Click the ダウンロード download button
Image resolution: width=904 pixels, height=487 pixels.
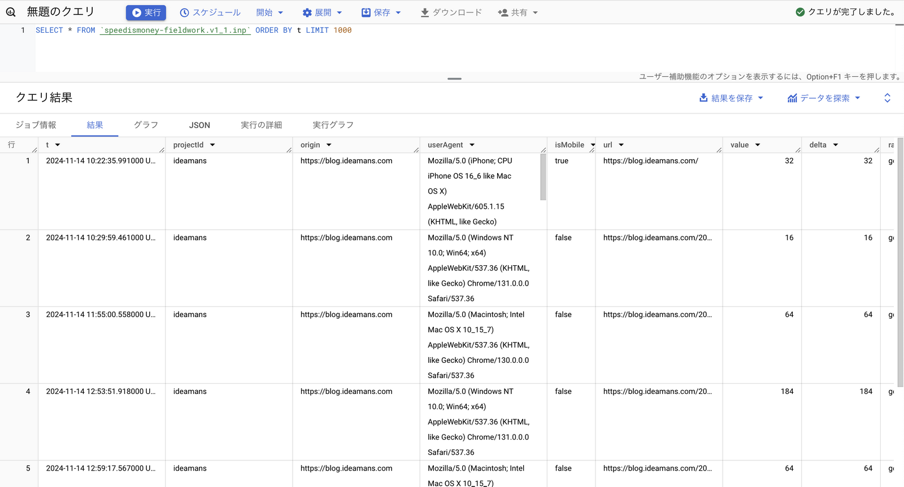(451, 12)
